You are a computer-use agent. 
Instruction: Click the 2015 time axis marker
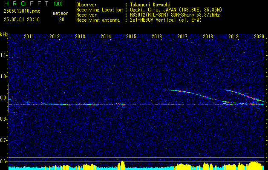[131, 36]
